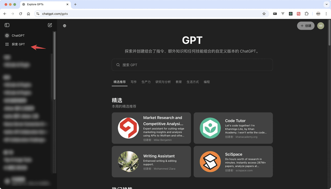Viewport: 331px width, 189px height.
Task: Open the globe language icon
Action: point(64,26)
